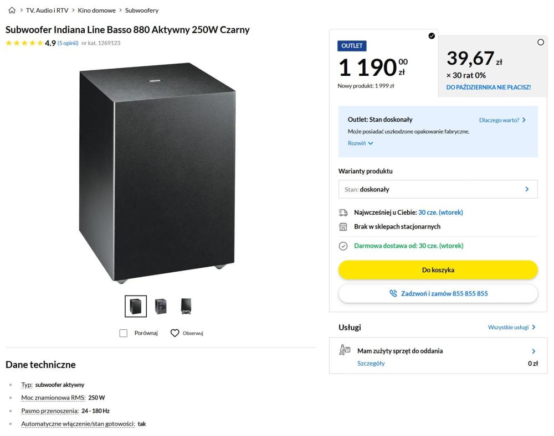Click the Obserwuj heart icon
The height and width of the screenshot is (436, 554).
click(175, 333)
